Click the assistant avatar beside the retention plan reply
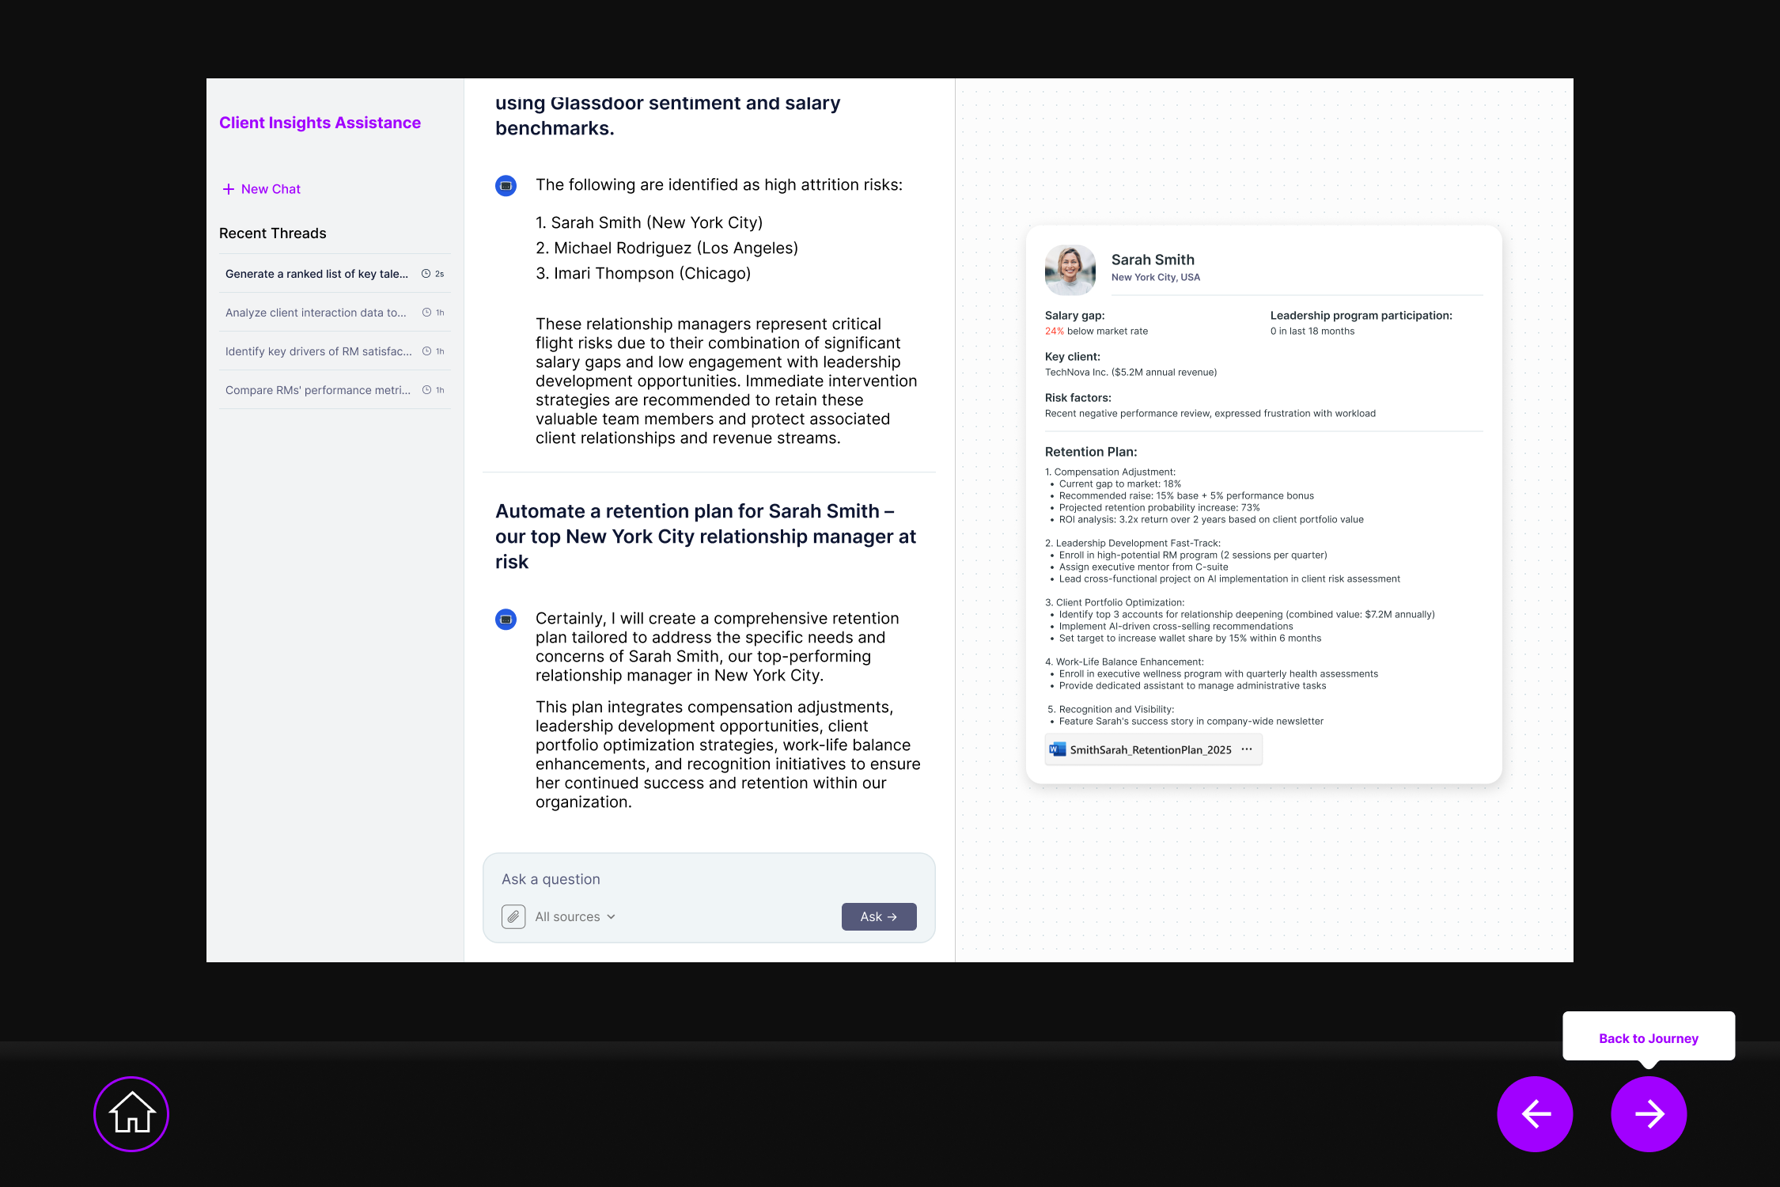 (x=506, y=620)
